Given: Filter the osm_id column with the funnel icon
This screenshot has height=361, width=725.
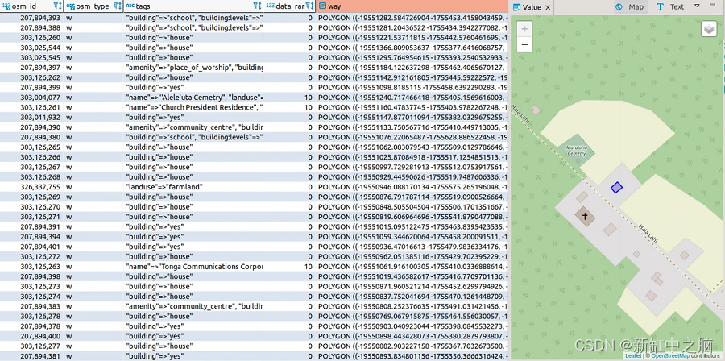Looking at the screenshot, I should pyautogui.click(x=56, y=6).
